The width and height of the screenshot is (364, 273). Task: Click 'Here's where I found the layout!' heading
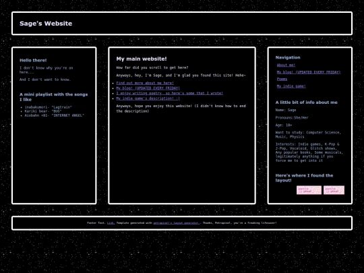pos(304,178)
